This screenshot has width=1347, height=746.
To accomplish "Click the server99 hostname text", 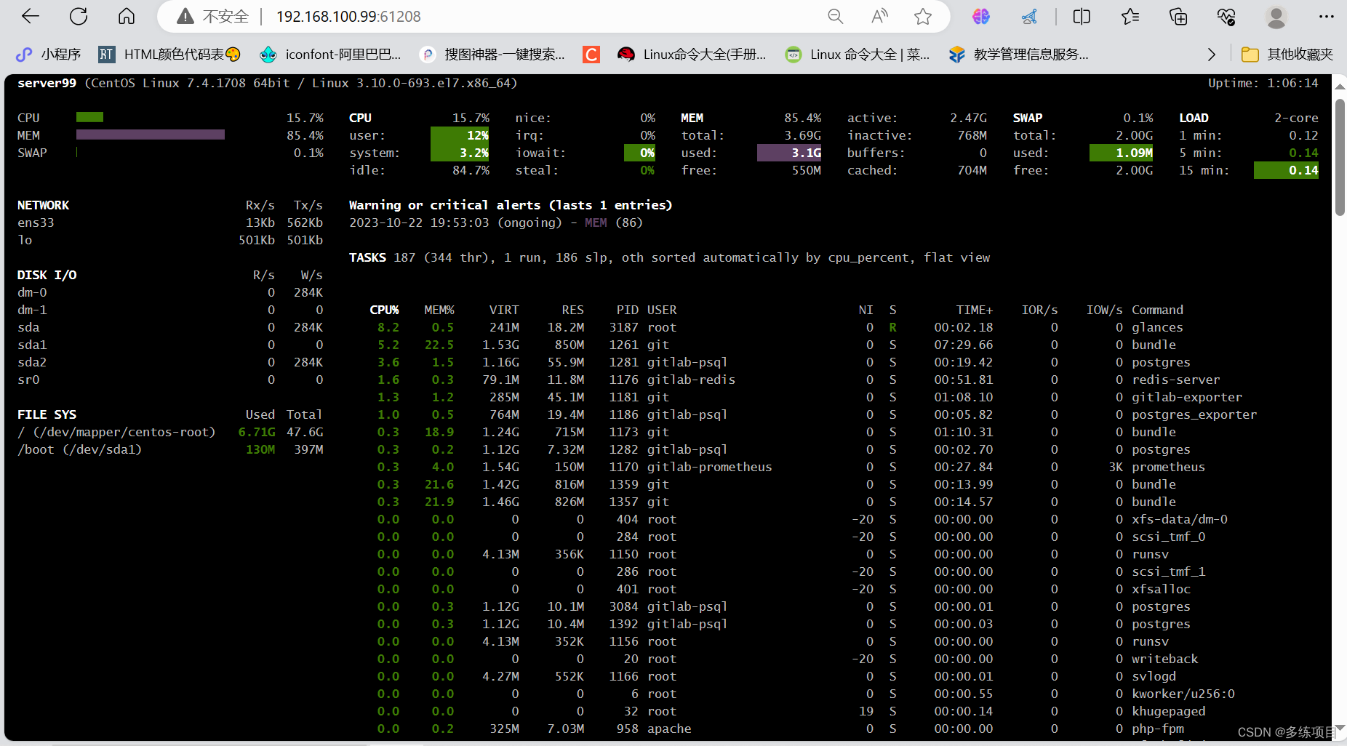I will [x=47, y=83].
